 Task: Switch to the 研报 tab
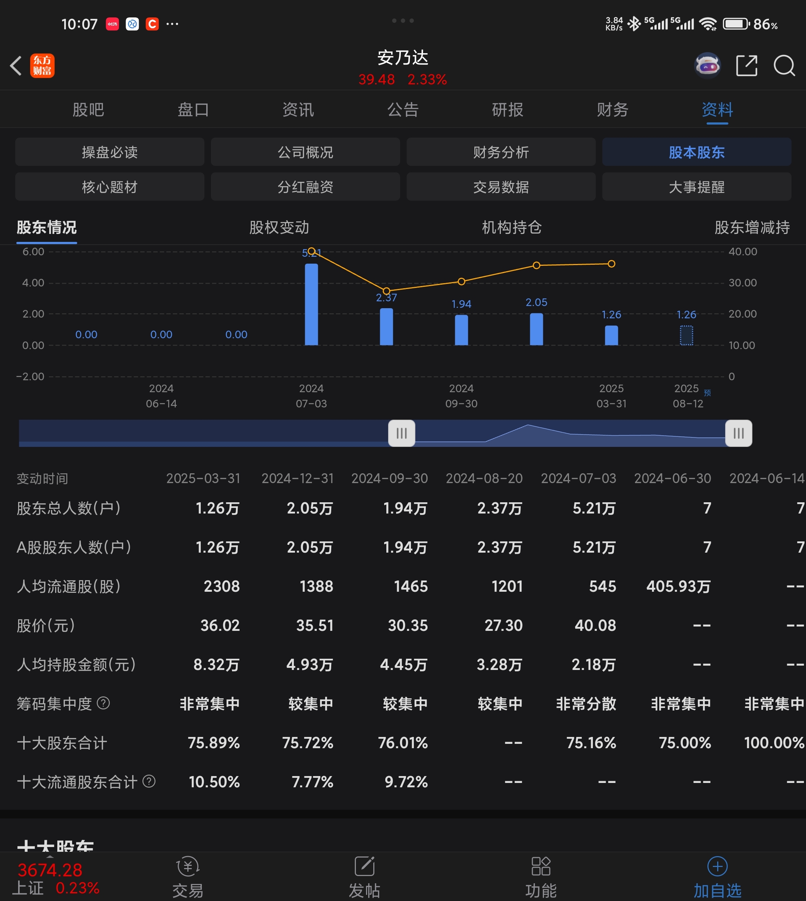(x=507, y=109)
